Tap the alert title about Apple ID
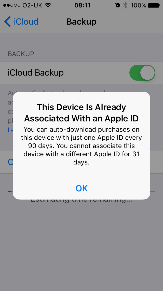 coord(81,113)
